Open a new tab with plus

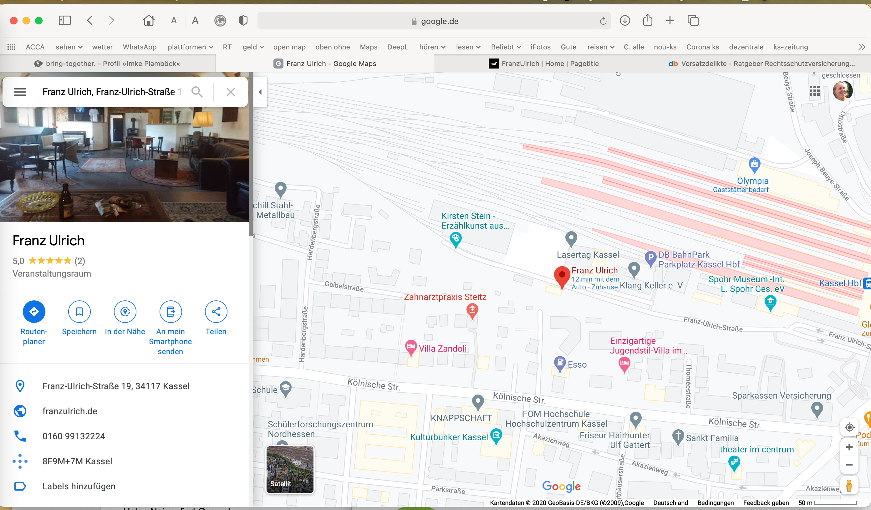click(x=670, y=21)
